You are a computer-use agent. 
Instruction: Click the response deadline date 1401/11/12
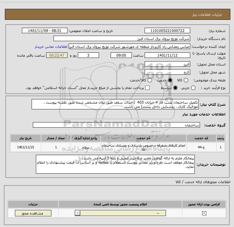[x=167, y=55]
